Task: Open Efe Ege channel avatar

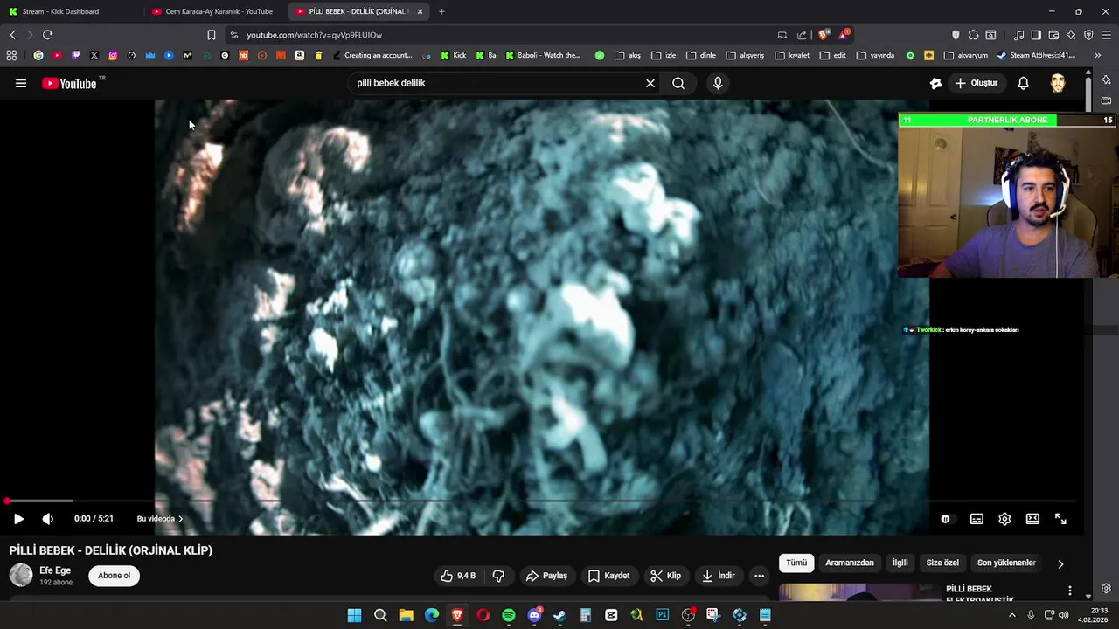Action: coord(21,575)
